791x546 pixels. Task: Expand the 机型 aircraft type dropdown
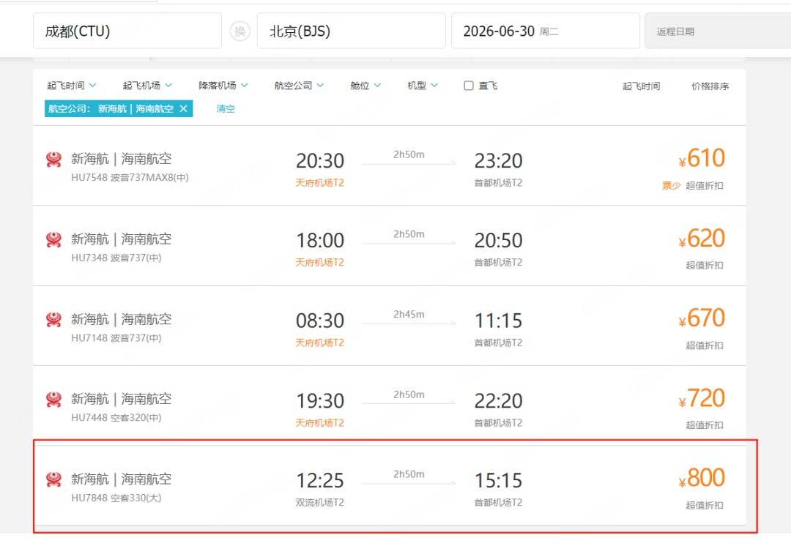423,86
